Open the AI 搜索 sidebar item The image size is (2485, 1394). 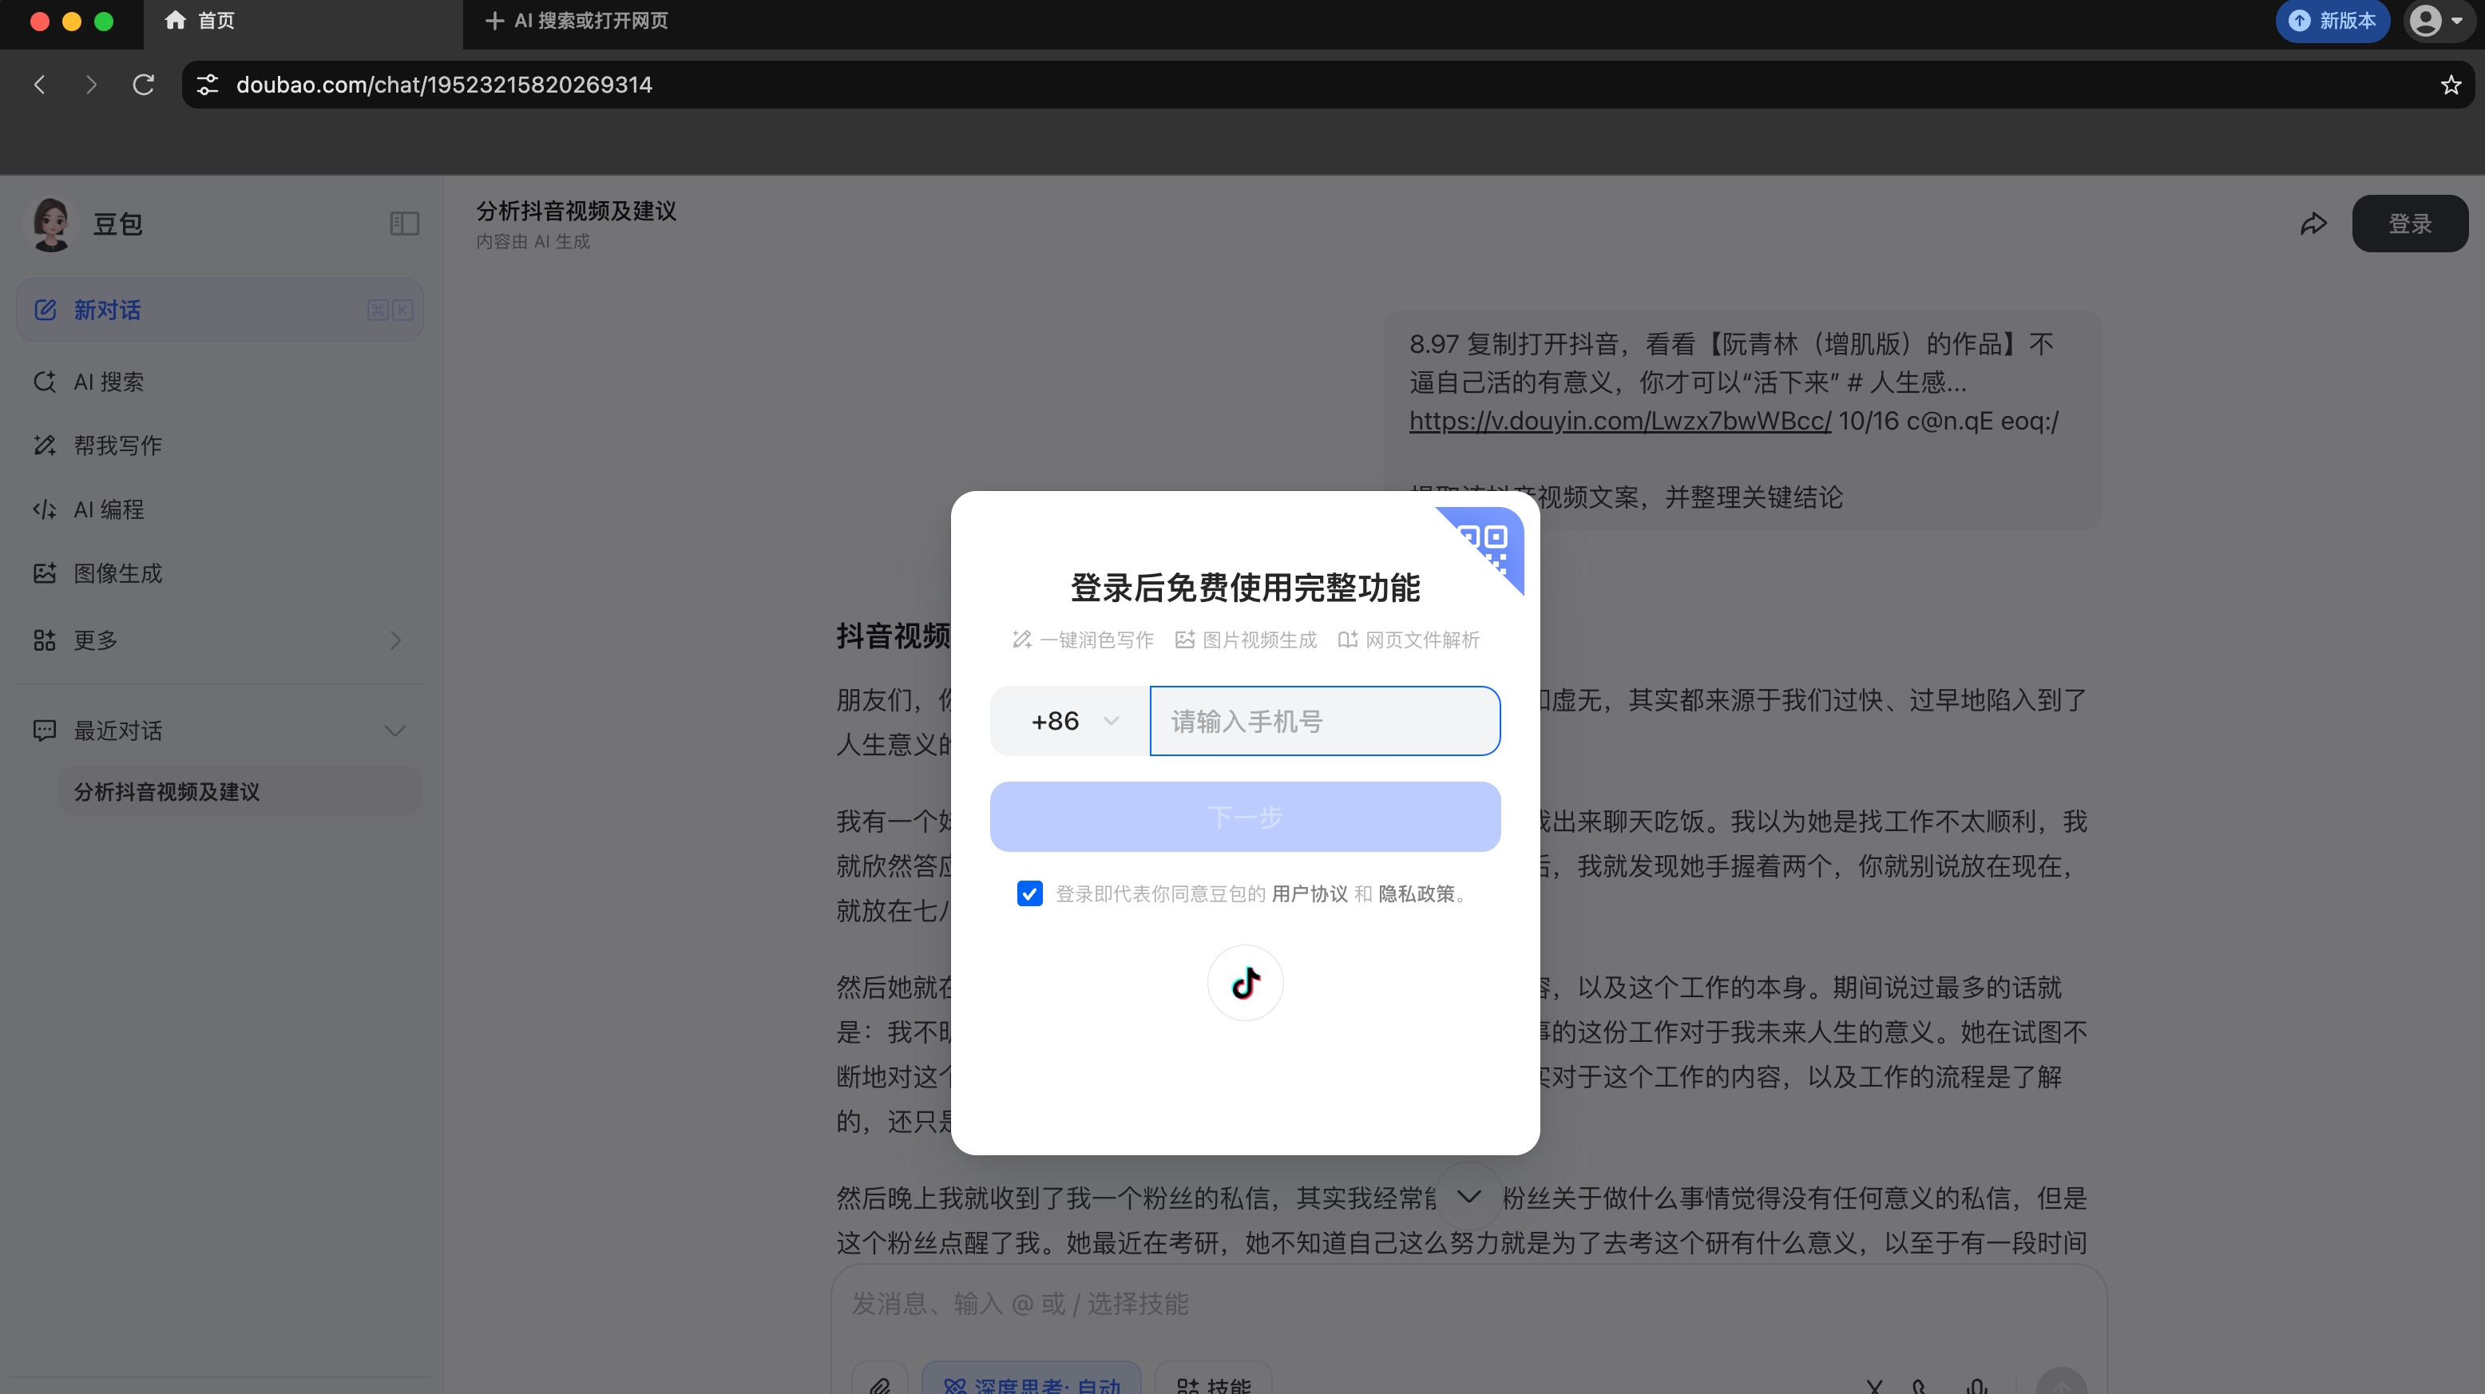pyautogui.click(x=109, y=382)
